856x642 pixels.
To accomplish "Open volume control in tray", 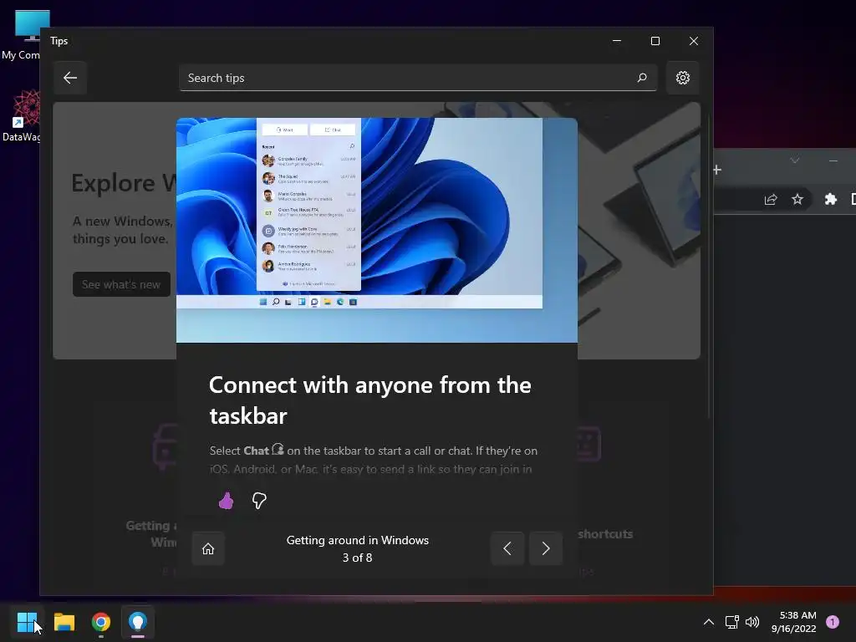I will 752,622.
